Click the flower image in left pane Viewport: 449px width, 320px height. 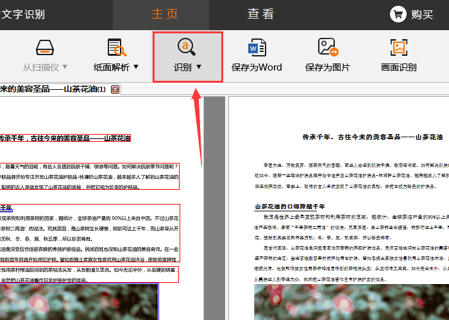(x=79, y=301)
